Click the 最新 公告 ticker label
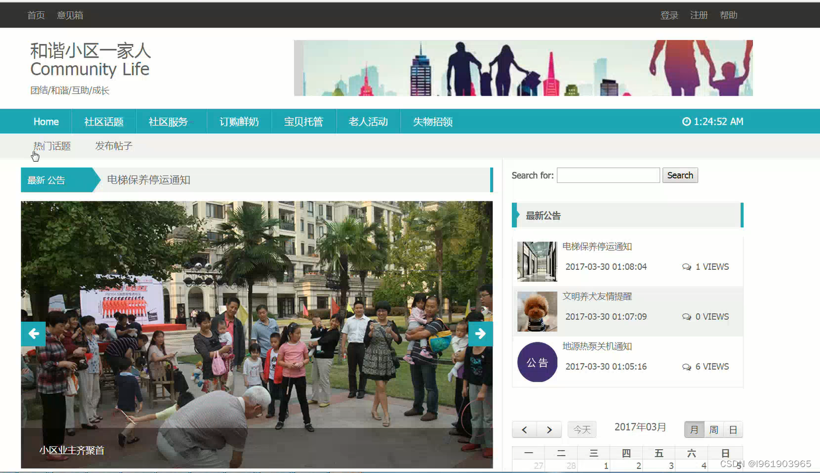The height and width of the screenshot is (473, 820). [x=46, y=180]
